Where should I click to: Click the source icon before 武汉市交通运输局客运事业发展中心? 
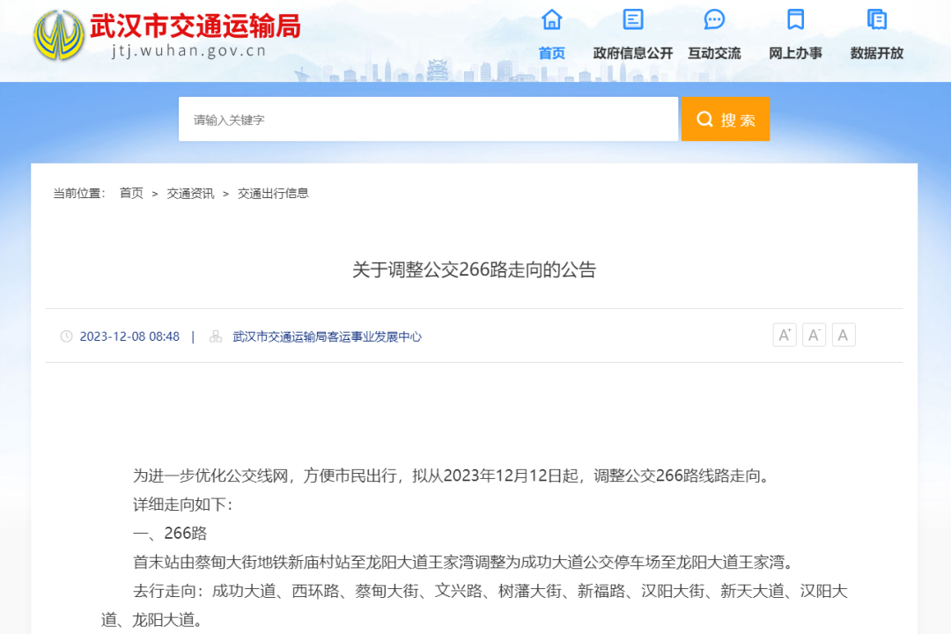pyautogui.click(x=214, y=335)
